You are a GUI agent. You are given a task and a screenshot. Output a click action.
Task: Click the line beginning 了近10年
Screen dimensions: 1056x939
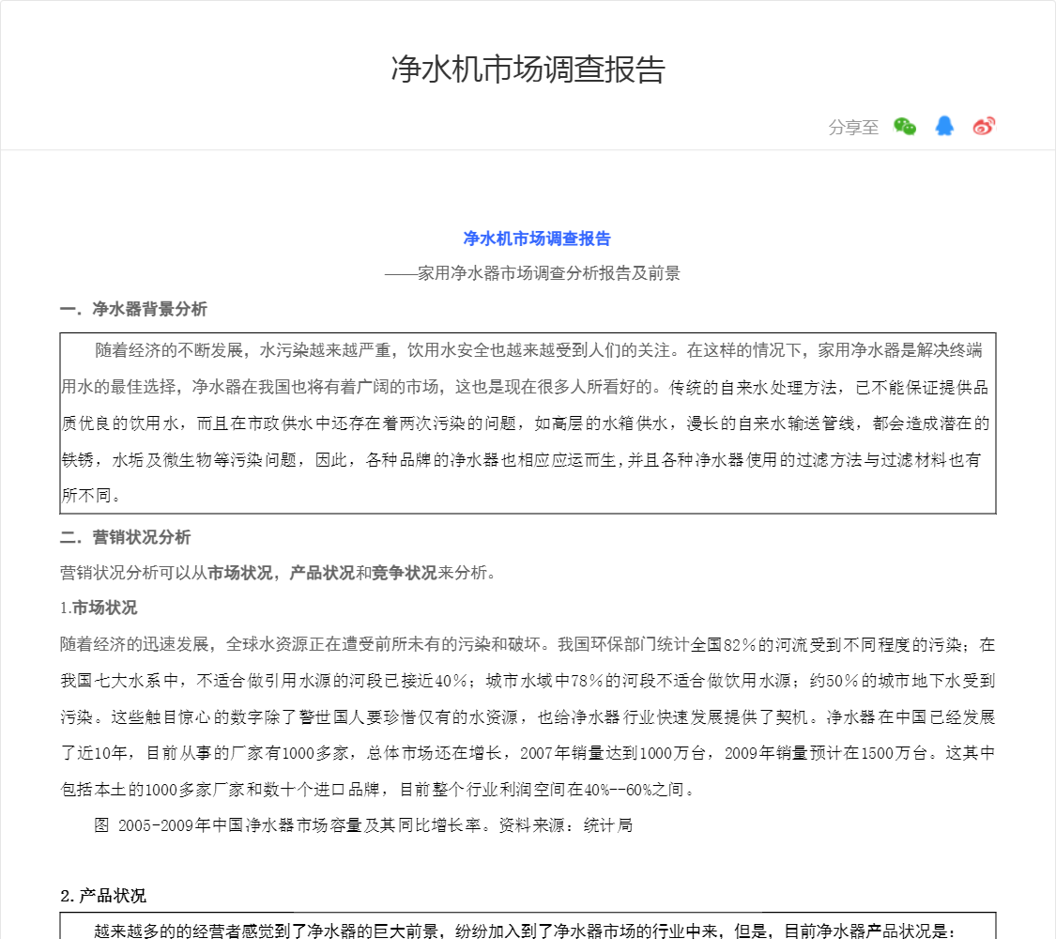pos(528,753)
